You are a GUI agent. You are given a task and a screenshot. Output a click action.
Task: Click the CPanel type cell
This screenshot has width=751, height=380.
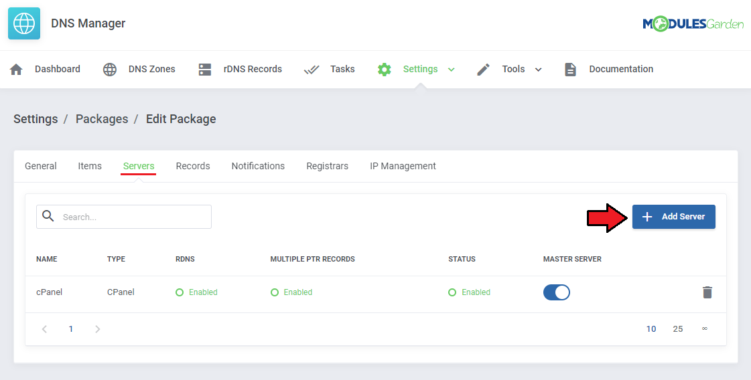click(x=121, y=292)
